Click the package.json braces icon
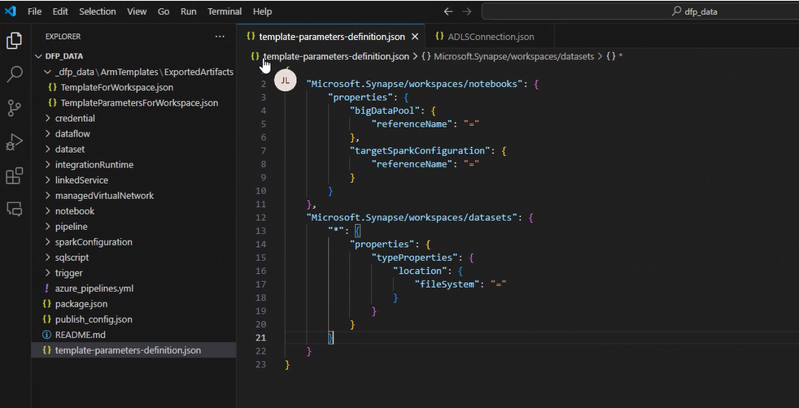799x408 pixels. 47,304
